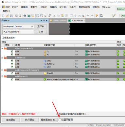The width and height of the screenshot is (125, 127).
Task: Open the 工程(C) menu
Action: click(x=44, y=7)
